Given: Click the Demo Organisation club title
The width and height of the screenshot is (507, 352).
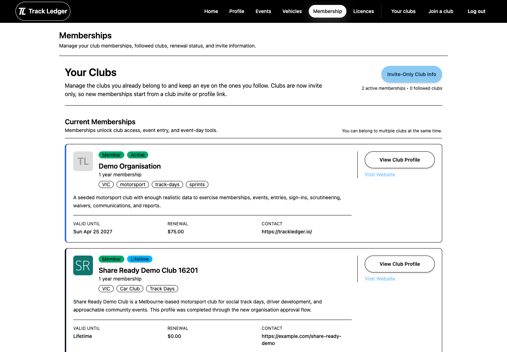Looking at the screenshot, I should [x=130, y=166].
